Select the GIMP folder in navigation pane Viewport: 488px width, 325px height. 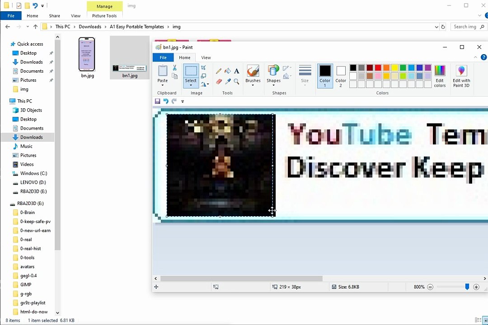(25, 284)
